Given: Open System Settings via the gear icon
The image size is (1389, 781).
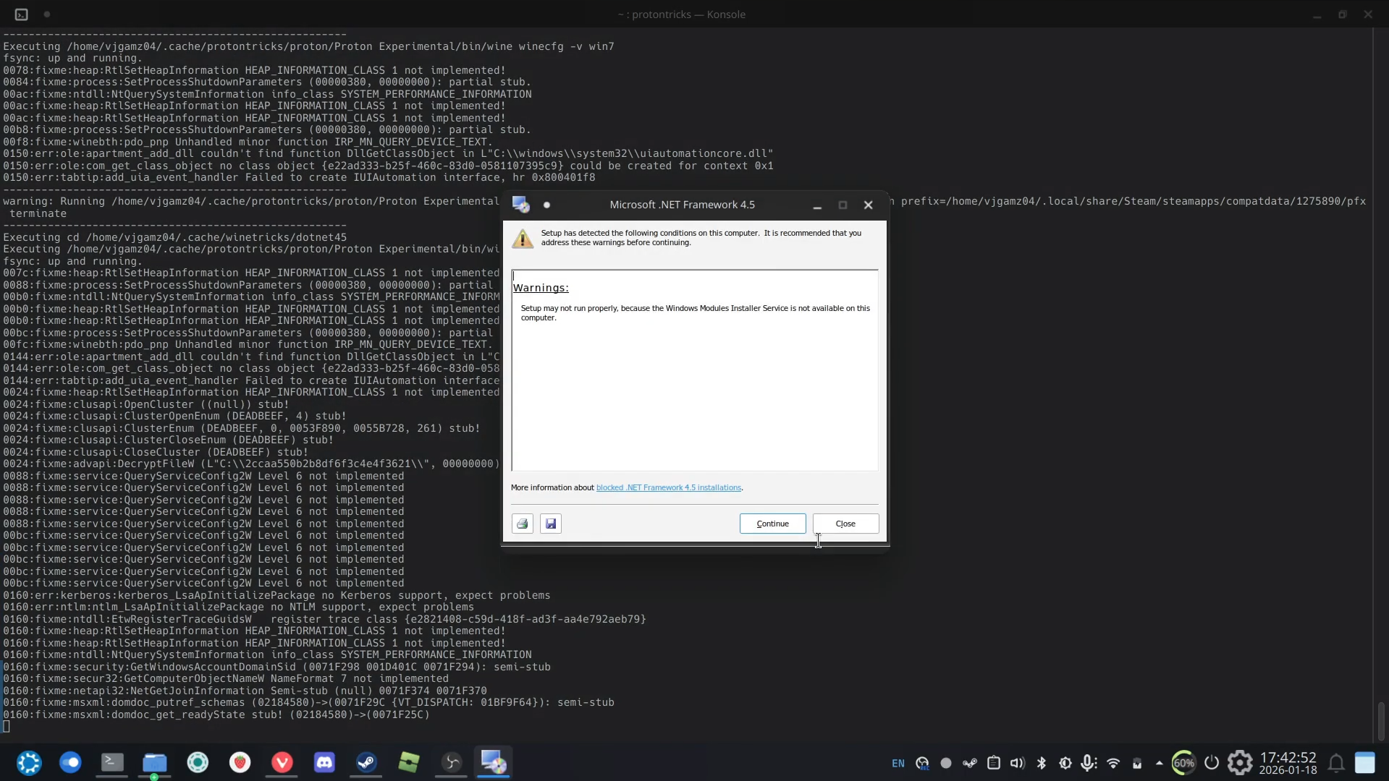Looking at the screenshot, I should (1240, 763).
